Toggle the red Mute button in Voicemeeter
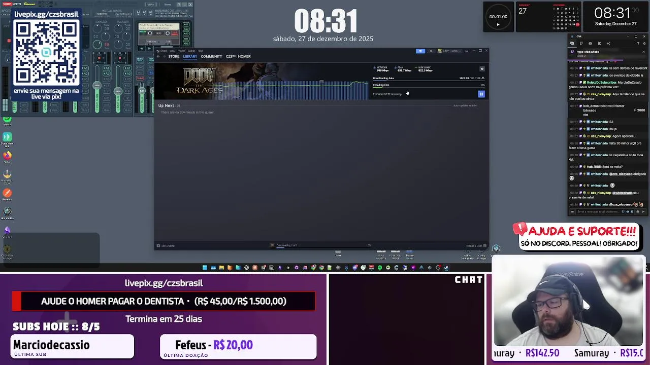Image resolution: width=650 pixels, height=365 pixels. [x=140, y=78]
